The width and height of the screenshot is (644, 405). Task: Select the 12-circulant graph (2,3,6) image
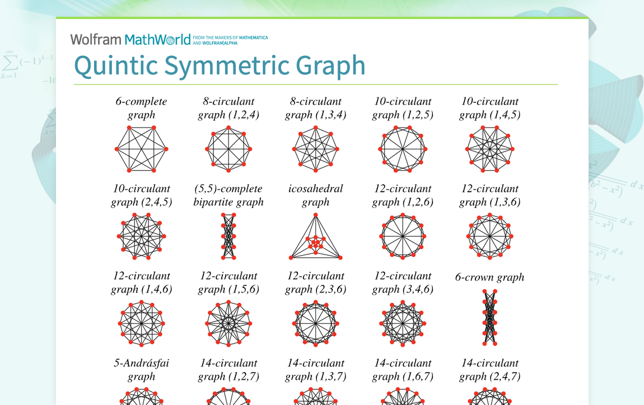pyautogui.click(x=315, y=323)
